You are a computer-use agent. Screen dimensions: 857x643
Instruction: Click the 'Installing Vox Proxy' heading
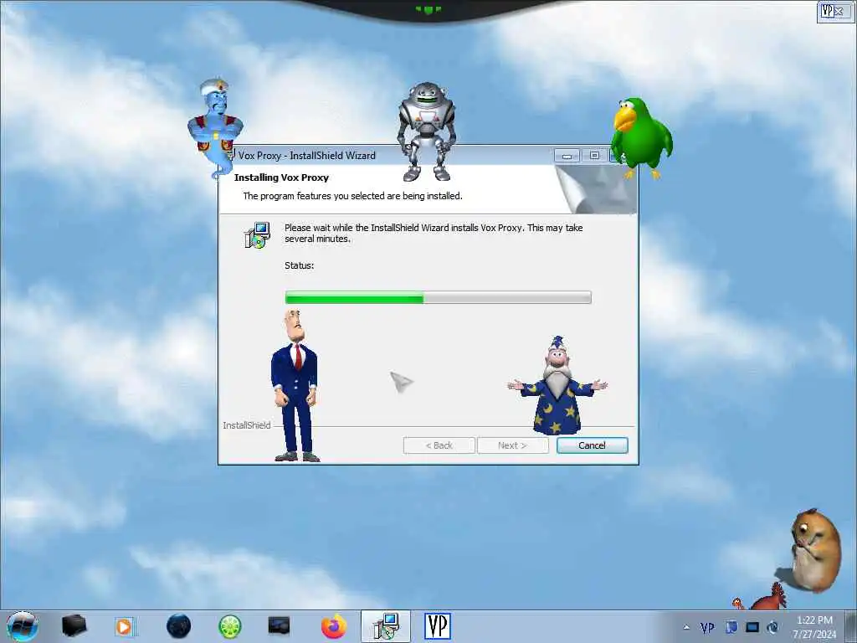tap(281, 177)
